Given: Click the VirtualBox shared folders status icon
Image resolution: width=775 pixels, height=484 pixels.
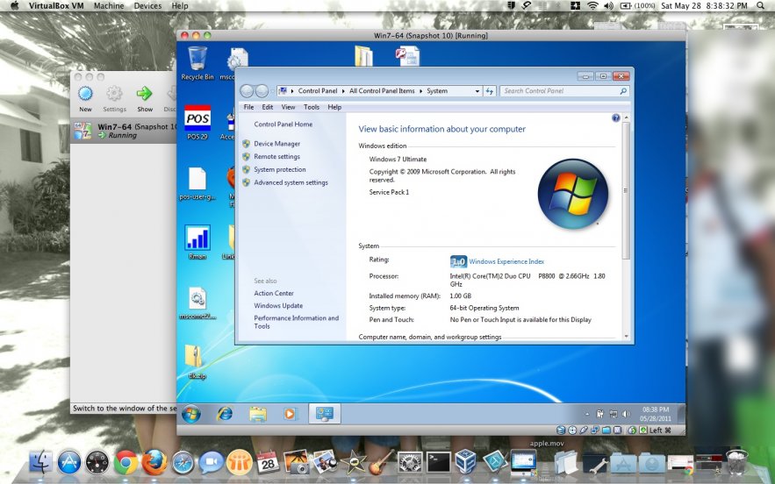Looking at the screenshot, I should [x=606, y=431].
